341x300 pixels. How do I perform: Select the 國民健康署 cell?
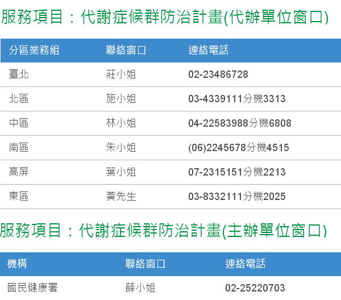(x=32, y=288)
